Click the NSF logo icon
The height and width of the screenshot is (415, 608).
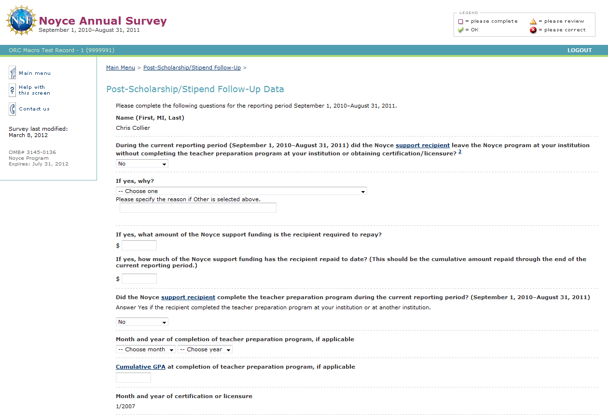pyautogui.click(x=21, y=21)
